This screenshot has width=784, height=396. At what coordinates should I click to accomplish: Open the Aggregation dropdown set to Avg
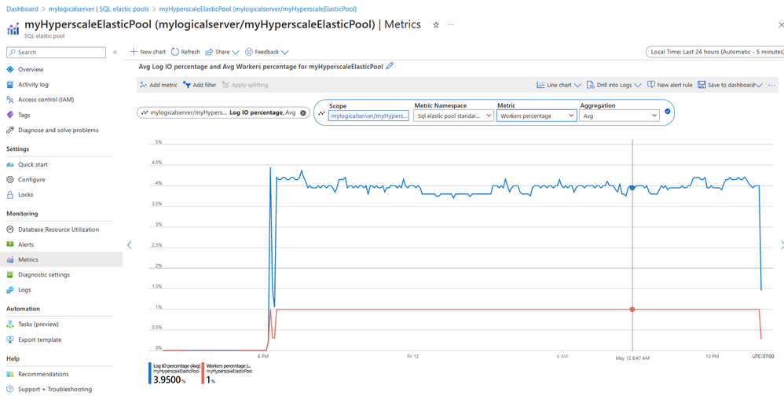click(620, 115)
